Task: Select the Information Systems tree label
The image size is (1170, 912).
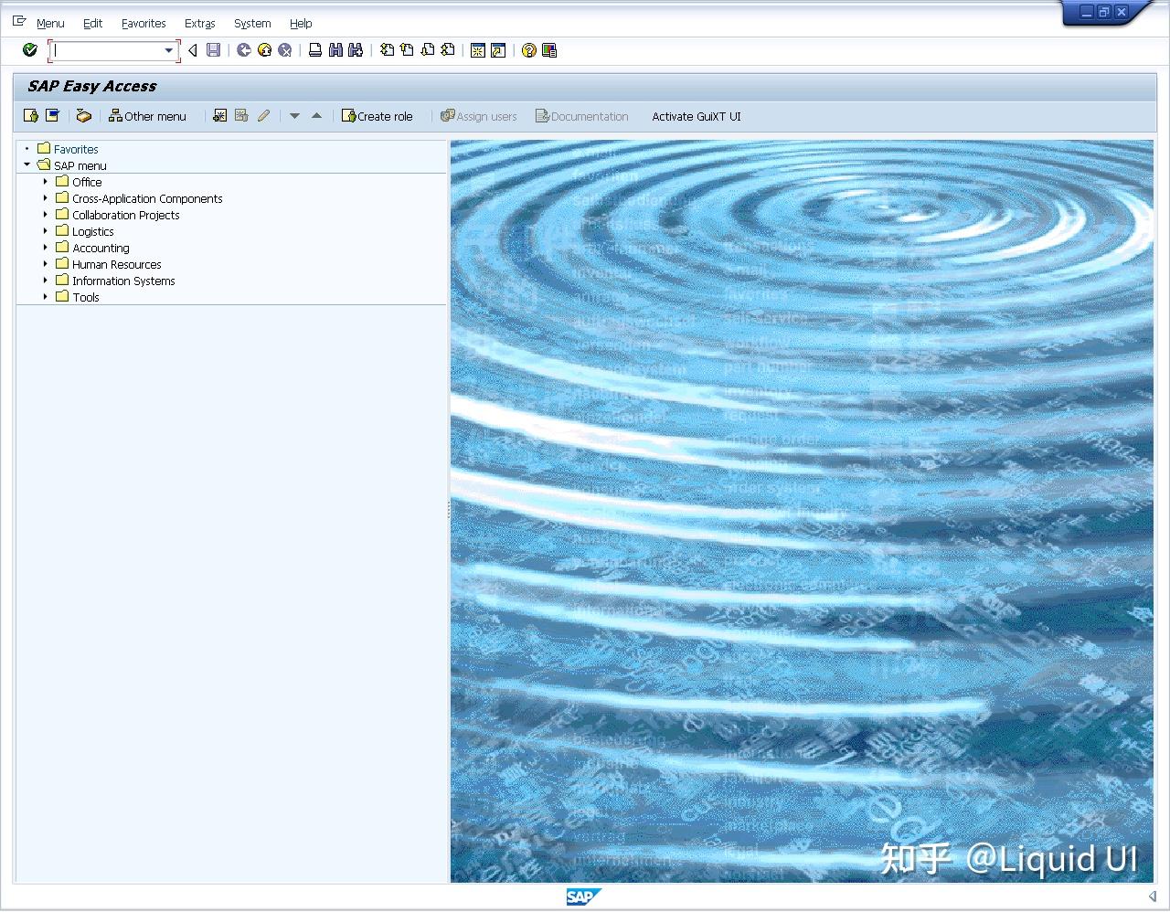Action: coord(123,281)
